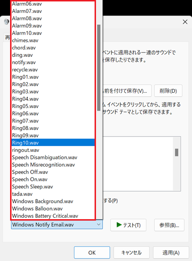Select Ring07.wav entry
The width and height of the screenshot is (192, 261).
(x=53, y=121)
